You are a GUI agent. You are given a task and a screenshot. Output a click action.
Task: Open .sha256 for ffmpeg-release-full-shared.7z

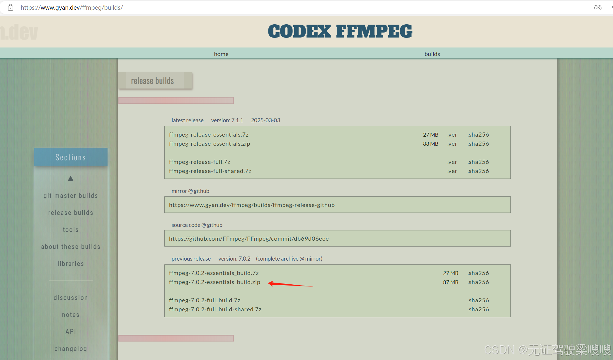pyautogui.click(x=478, y=171)
